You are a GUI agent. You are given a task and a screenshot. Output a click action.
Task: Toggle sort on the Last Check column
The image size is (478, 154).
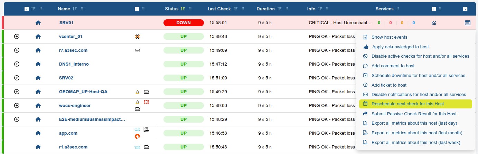click(x=235, y=9)
